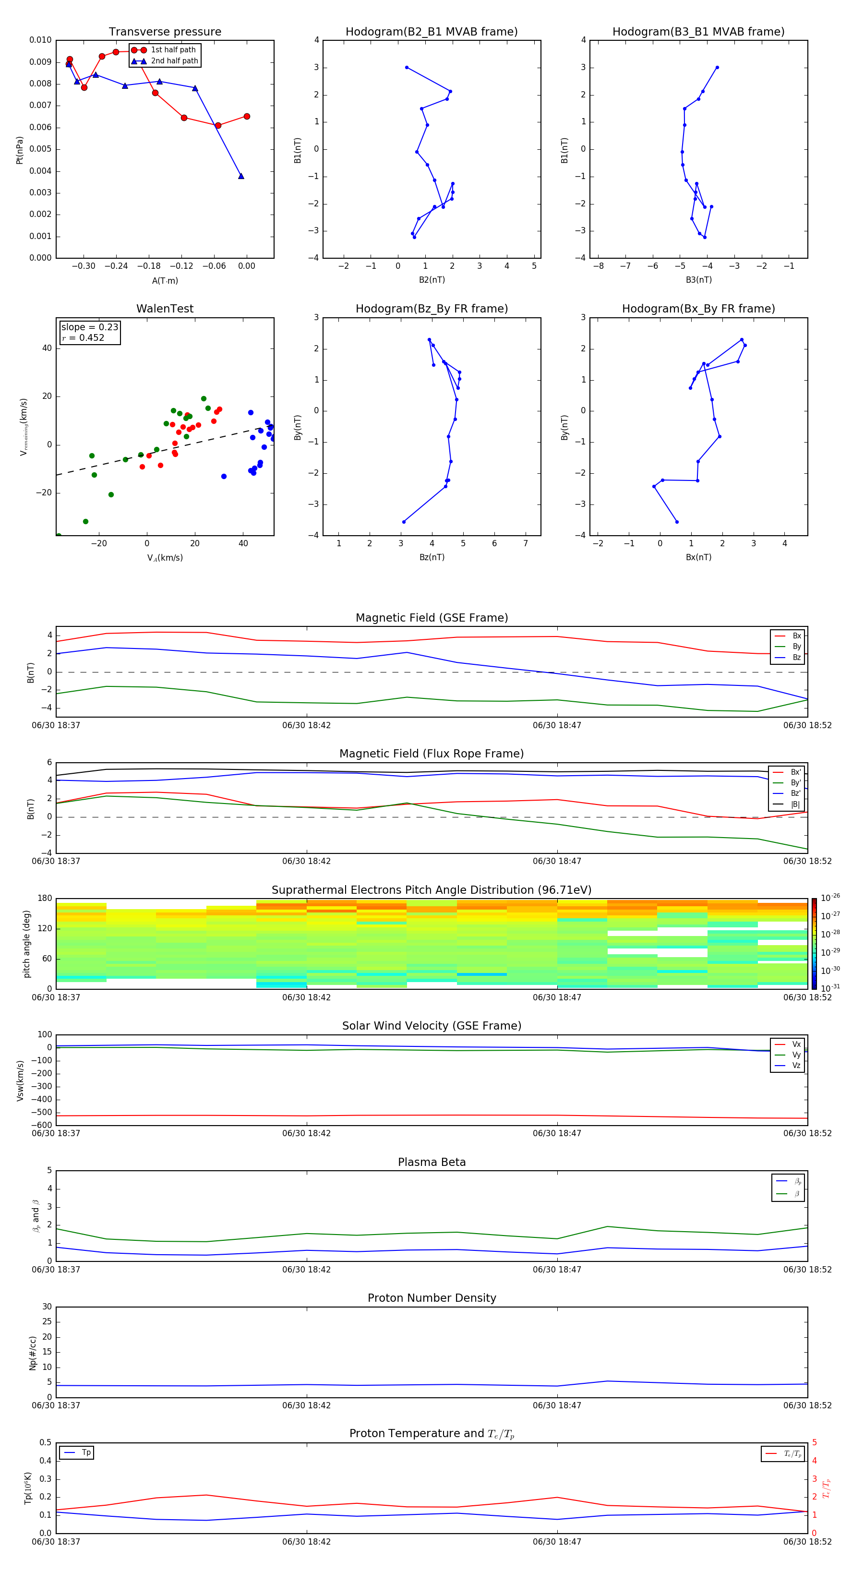Screen dimensions: 864x1584
Task: Select the Bx' entry in the Flux Rope legend
Action: coord(787,772)
